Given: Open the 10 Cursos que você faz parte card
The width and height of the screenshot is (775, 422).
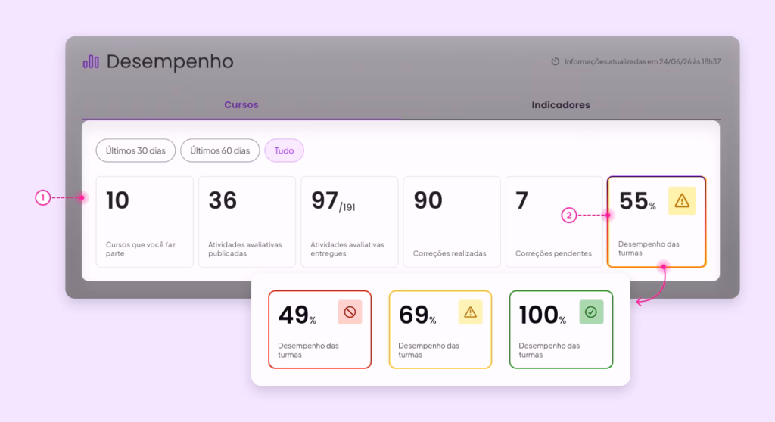Looking at the screenshot, I should coord(145,222).
